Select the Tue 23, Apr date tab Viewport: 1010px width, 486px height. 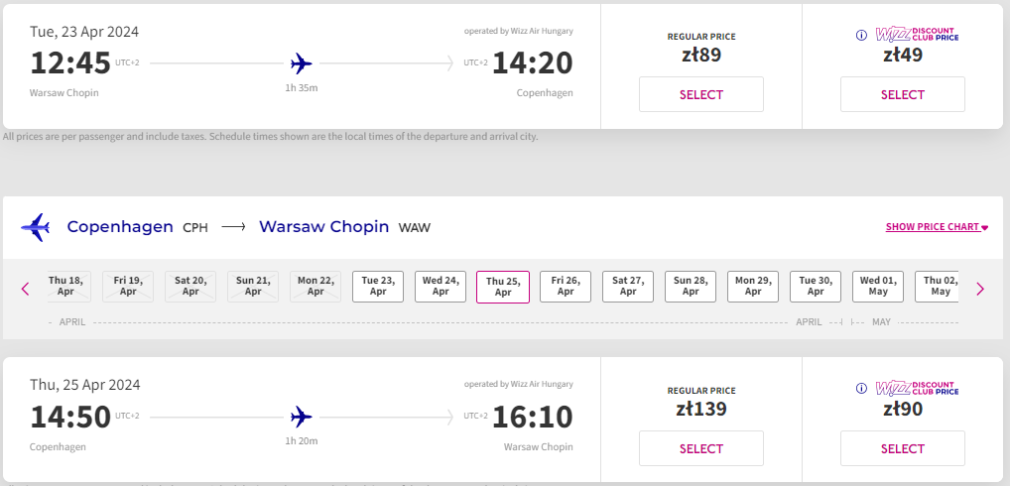pyautogui.click(x=378, y=287)
